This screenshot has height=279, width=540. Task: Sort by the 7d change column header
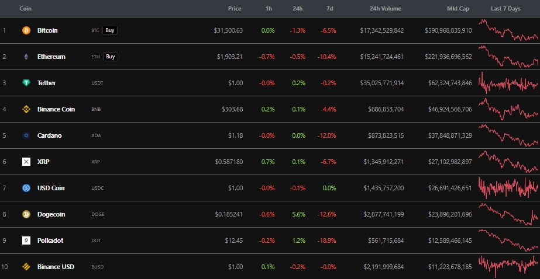point(329,9)
